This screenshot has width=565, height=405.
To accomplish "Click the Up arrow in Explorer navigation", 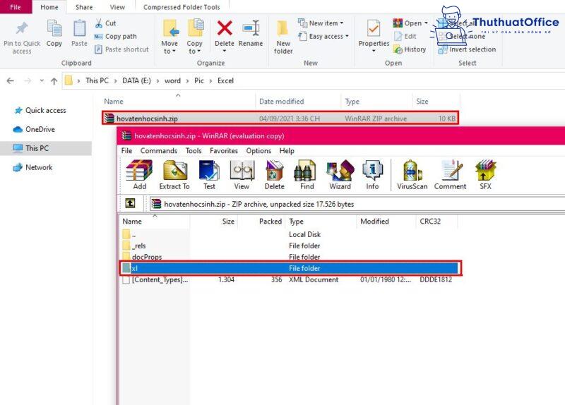I will (x=54, y=81).
